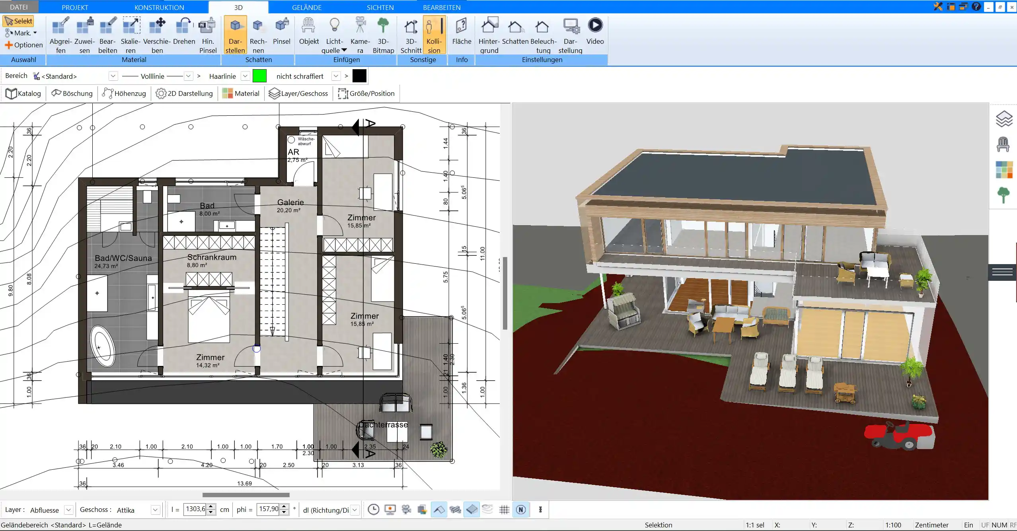This screenshot has height=531, width=1017.
Task: Expand the Geschoss Attika dropdown
Action: click(155, 510)
